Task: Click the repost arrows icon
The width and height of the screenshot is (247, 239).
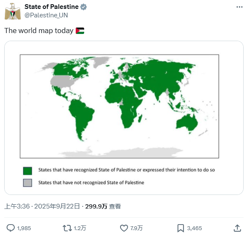Action: (67, 228)
